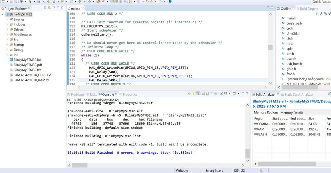Toggle Show Error in Editor console button
The width and height of the screenshot is (331, 173).
pyautogui.click(x=198, y=93)
